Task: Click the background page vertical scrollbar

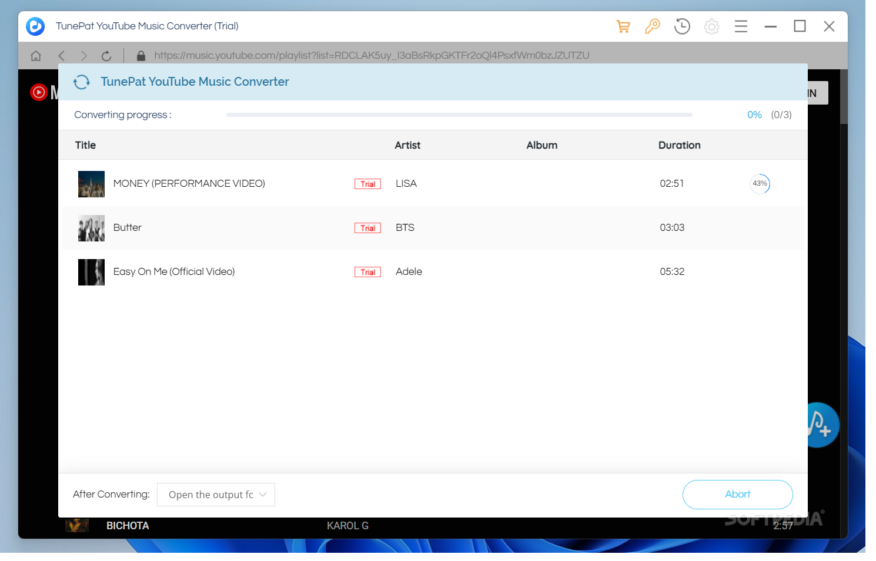Action: (x=844, y=97)
